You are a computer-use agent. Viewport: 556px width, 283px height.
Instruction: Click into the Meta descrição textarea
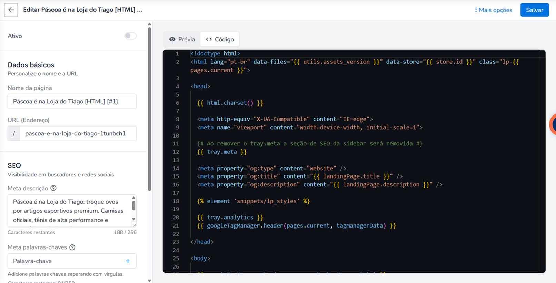pyautogui.click(x=69, y=211)
